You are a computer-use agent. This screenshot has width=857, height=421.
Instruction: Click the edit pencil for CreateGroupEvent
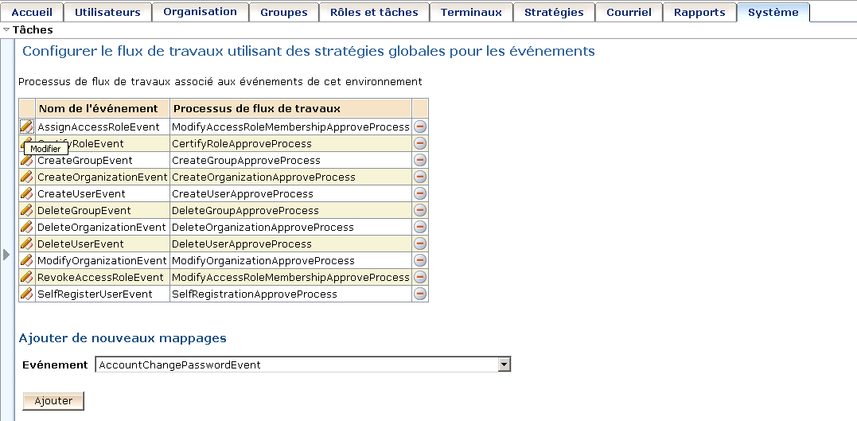pos(26,160)
